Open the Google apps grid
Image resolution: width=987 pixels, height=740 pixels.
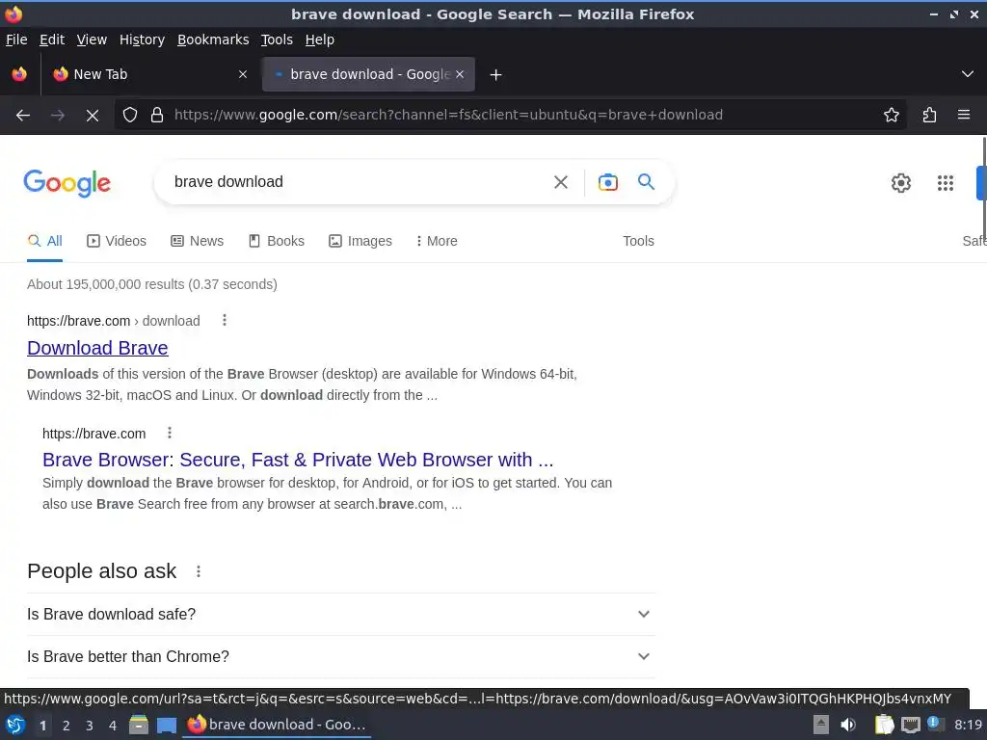click(x=946, y=183)
